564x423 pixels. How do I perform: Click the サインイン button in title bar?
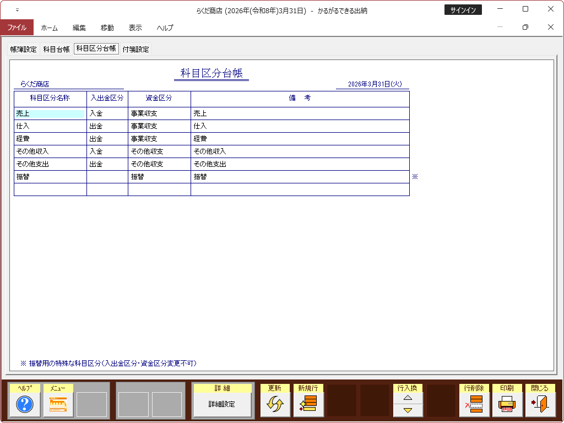pyautogui.click(x=463, y=10)
